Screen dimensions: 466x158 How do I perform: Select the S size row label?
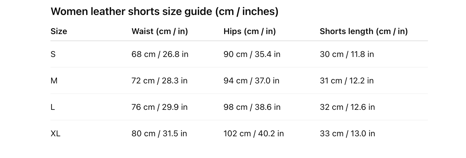coord(53,54)
